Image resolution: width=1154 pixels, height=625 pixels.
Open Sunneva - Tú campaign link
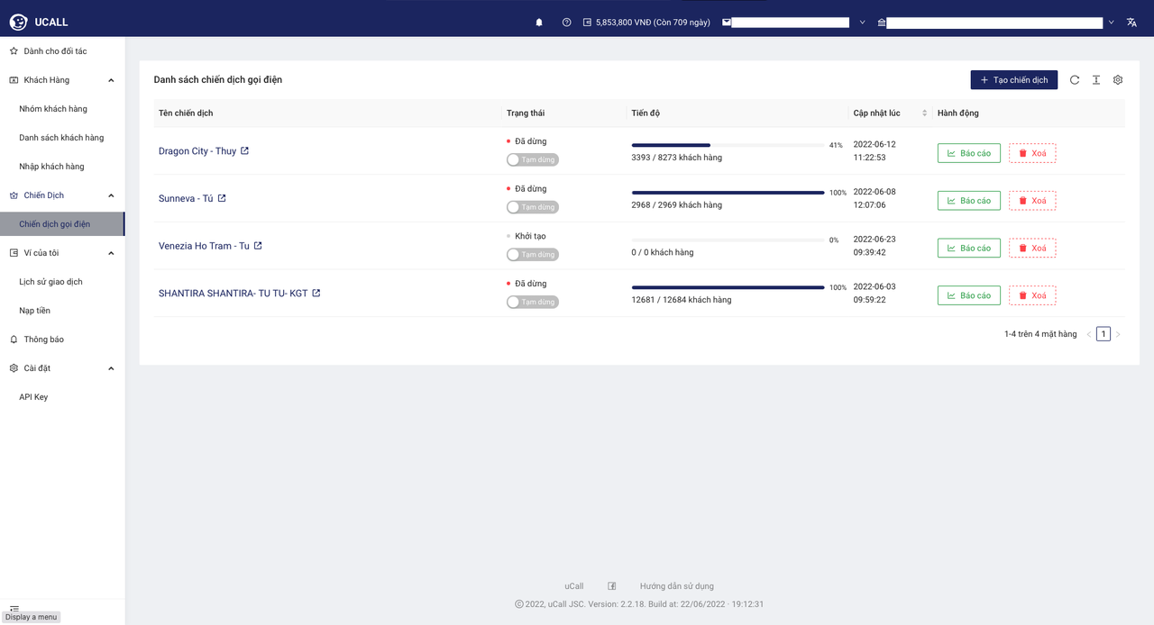[x=186, y=198]
